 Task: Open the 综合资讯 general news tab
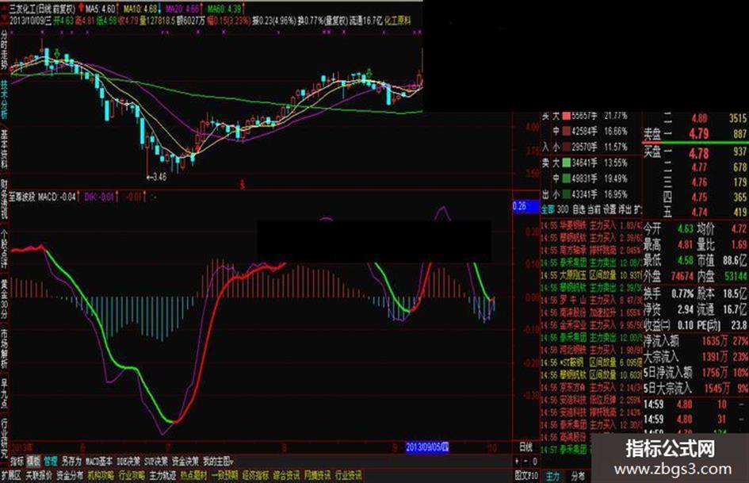click(287, 475)
